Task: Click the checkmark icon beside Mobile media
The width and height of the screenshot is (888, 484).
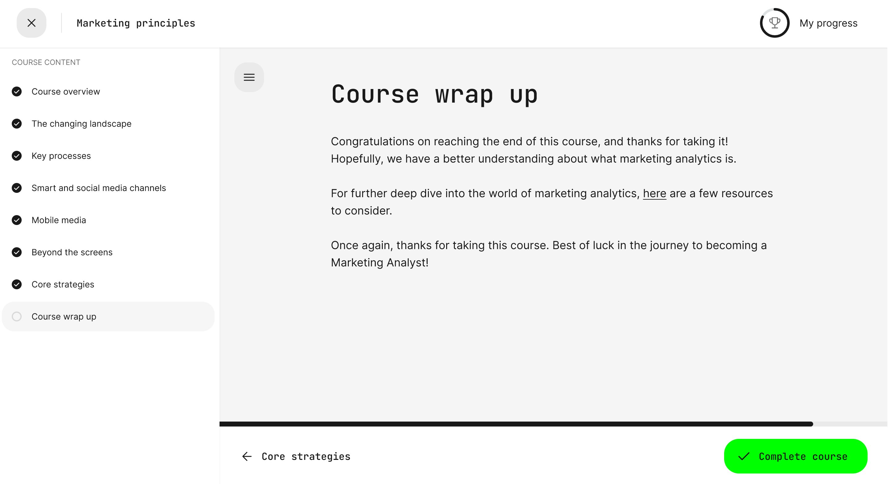Action: coord(17,220)
